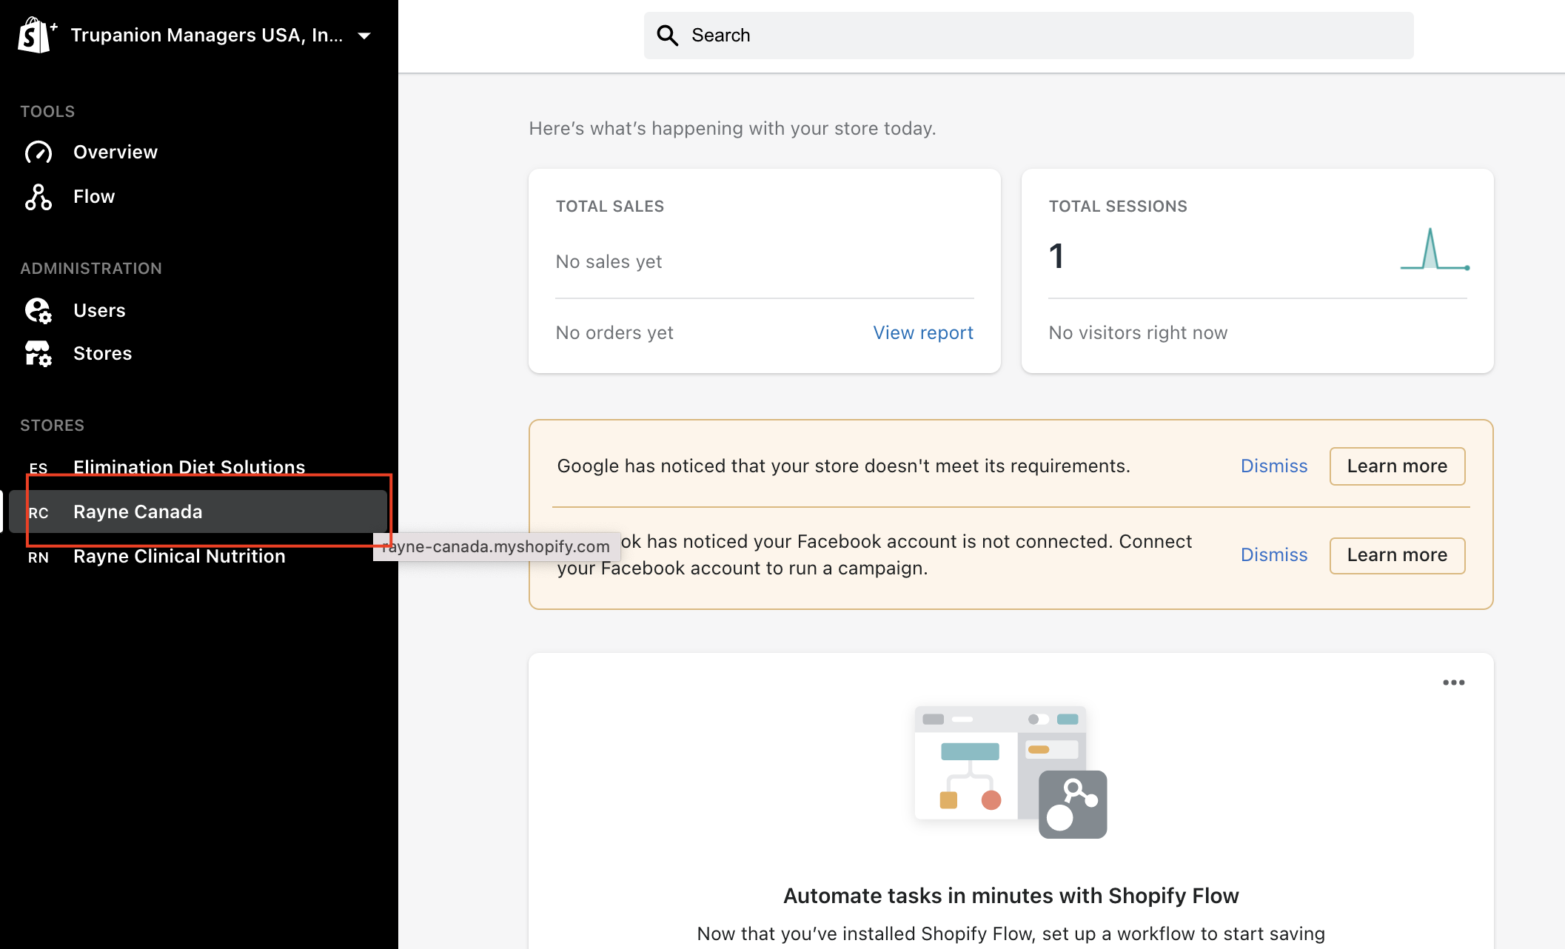Switch to Rayne Clinical Nutrition store
1565x949 pixels.
(x=179, y=557)
